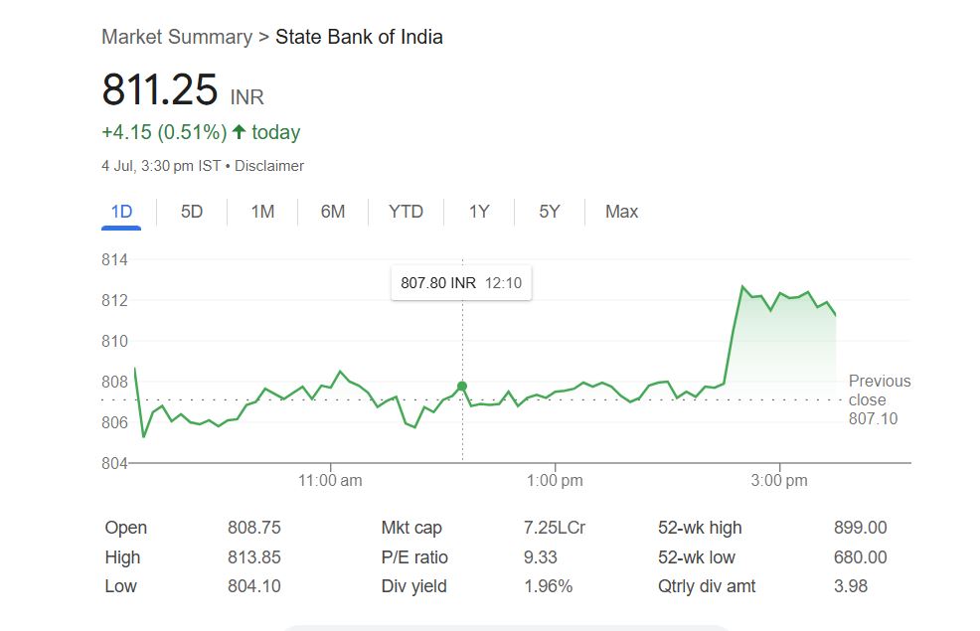Click the 807.80 INR tooltip box

click(461, 283)
